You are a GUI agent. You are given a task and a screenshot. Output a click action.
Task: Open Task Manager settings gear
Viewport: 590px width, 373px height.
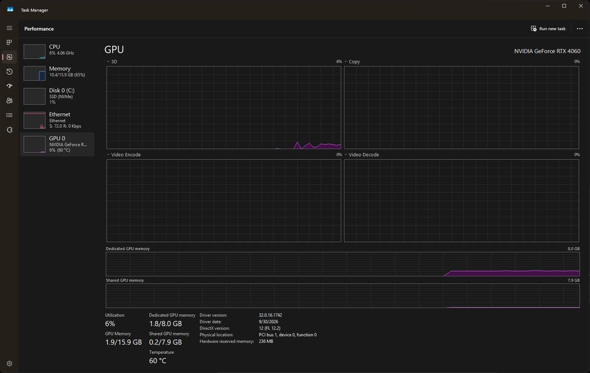click(9, 364)
